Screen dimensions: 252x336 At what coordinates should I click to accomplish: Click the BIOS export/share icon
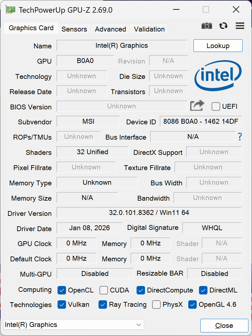(197, 106)
